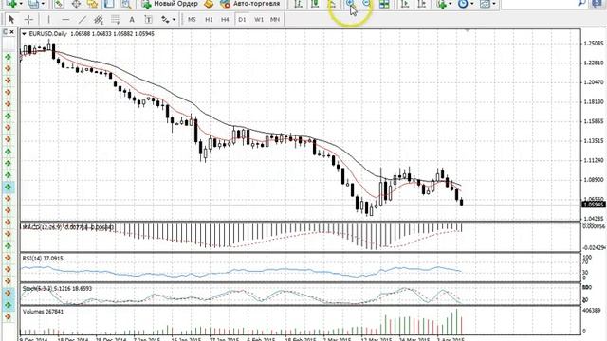Image resolution: width=607 pixels, height=341 pixels.
Task: Click the EURUSD,Daily title triangle
Action: coord(24,34)
